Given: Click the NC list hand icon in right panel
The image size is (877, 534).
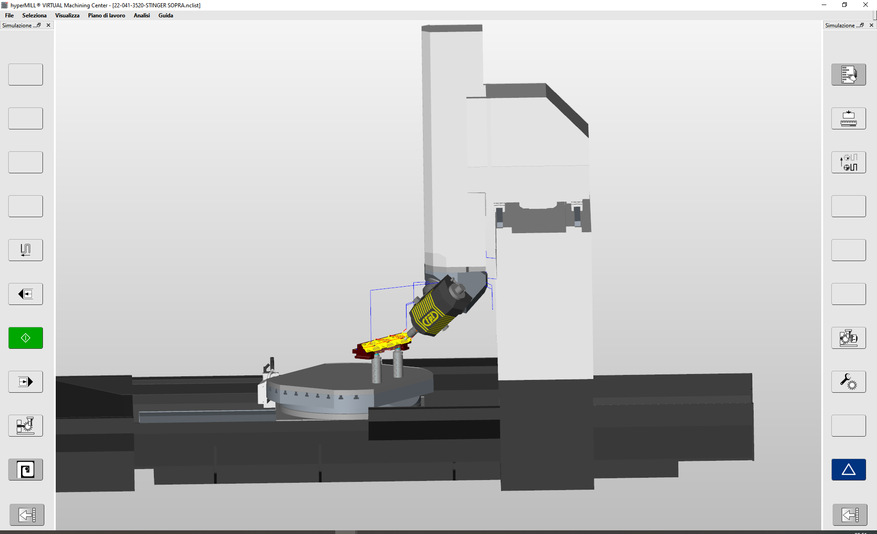Looking at the screenshot, I should pos(849,75).
